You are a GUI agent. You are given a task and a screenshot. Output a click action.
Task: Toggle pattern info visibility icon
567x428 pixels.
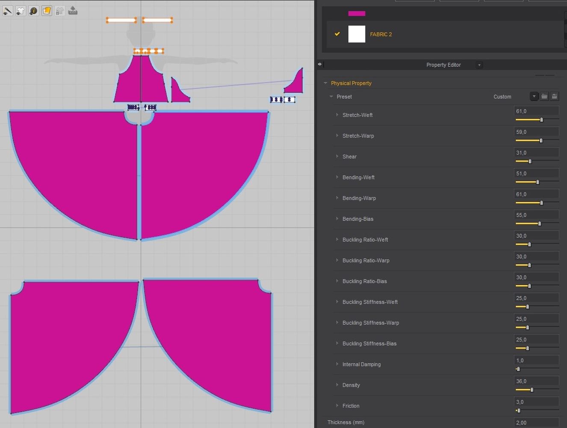pyautogui.click(x=33, y=11)
